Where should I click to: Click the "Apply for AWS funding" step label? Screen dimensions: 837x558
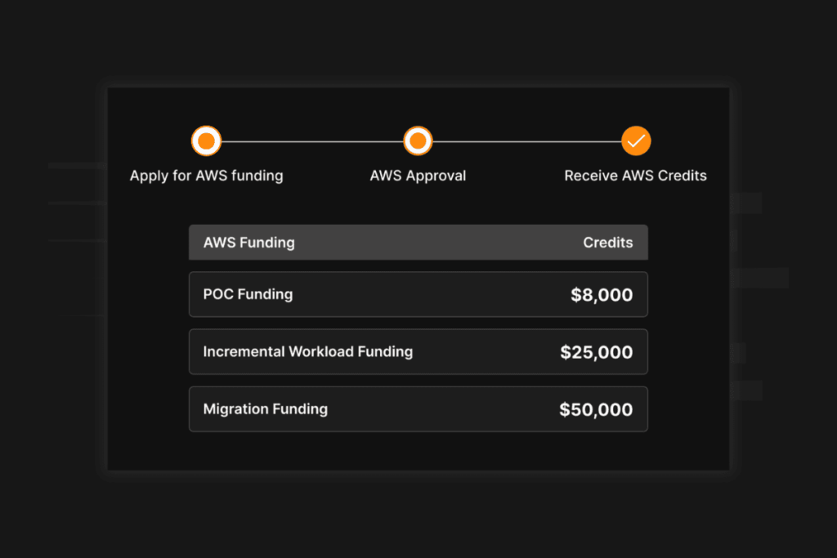(206, 176)
